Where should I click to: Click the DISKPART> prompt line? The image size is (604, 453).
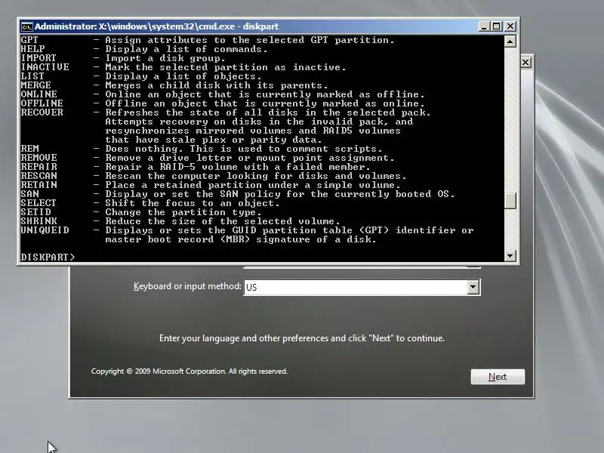point(48,257)
